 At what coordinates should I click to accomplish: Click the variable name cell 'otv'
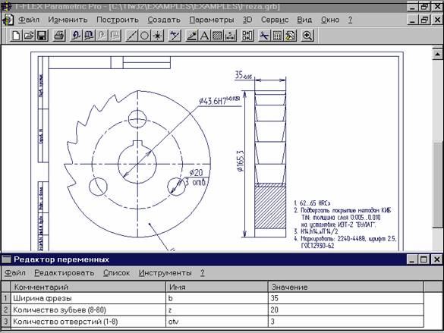pos(217,321)
